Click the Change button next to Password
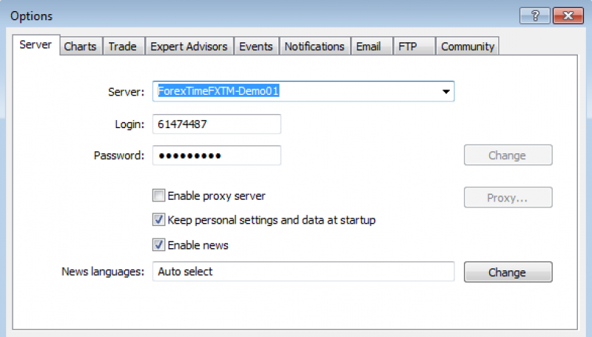The height and width of the screenshot is (337, 592). [x=508, y=155]
